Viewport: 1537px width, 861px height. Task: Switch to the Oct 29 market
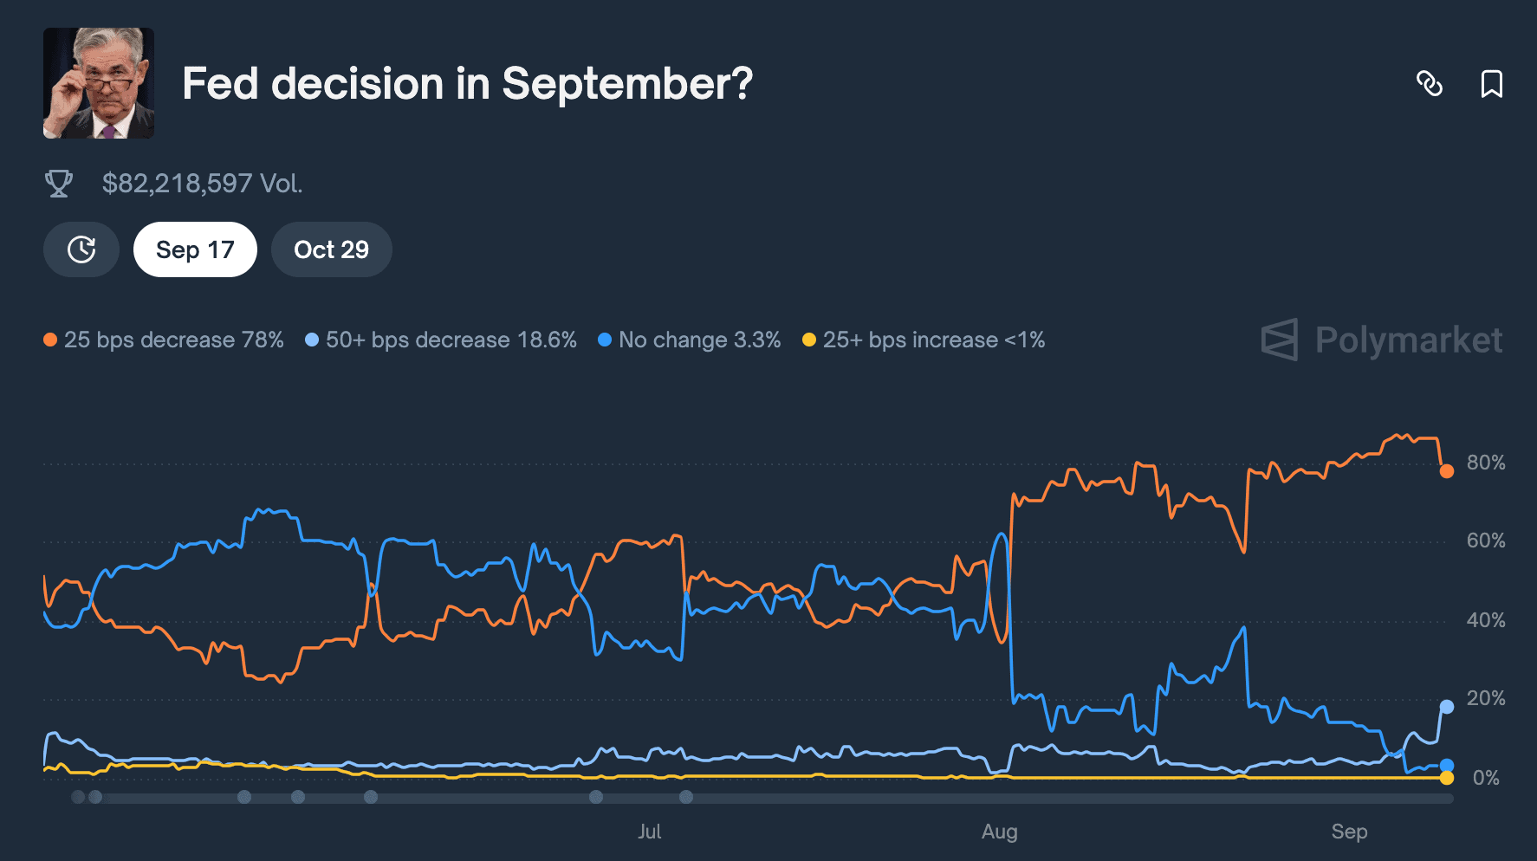pos(331,249)
